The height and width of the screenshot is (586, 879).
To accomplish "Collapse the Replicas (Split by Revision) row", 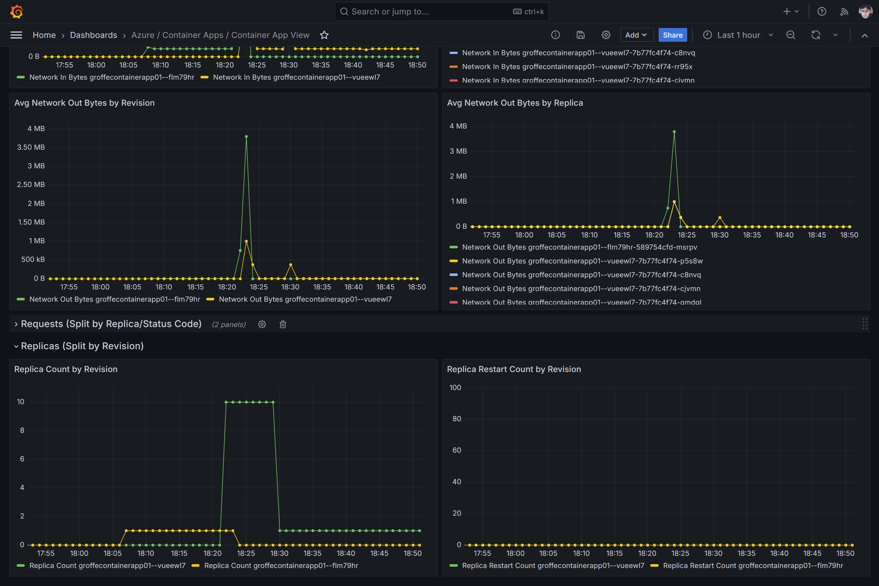I will point(82,346).
